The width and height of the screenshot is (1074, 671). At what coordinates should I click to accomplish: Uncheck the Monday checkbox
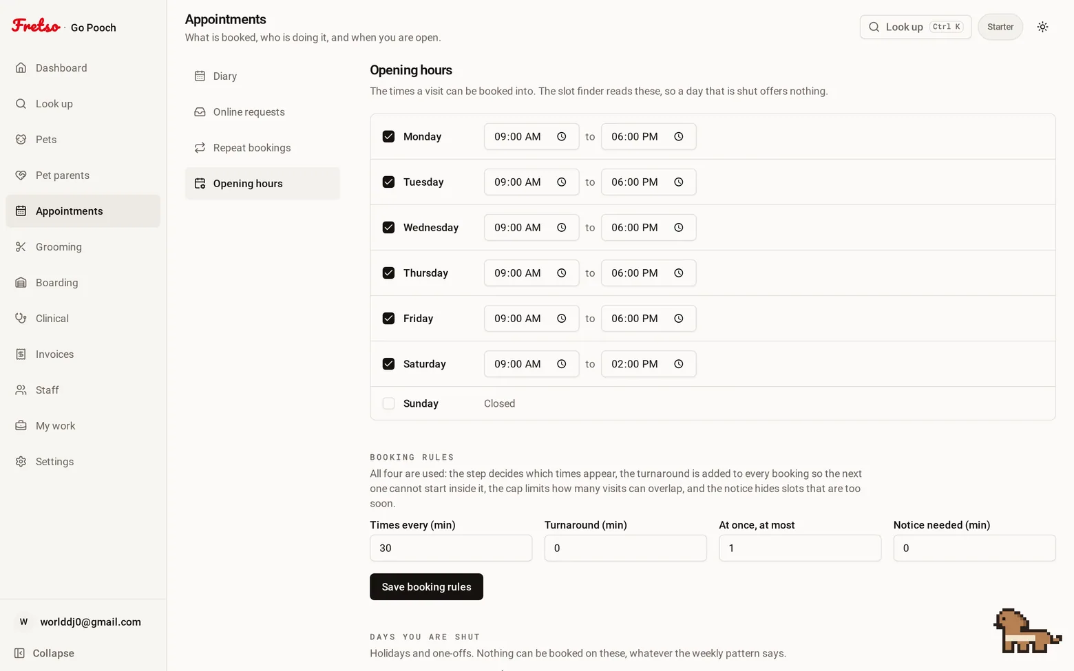388,136
